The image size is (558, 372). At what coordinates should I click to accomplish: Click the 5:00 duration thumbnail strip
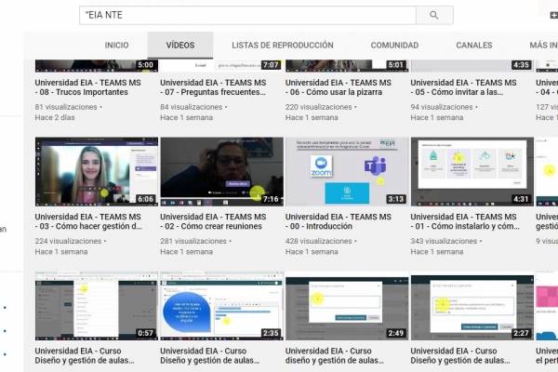click(97, 65)
